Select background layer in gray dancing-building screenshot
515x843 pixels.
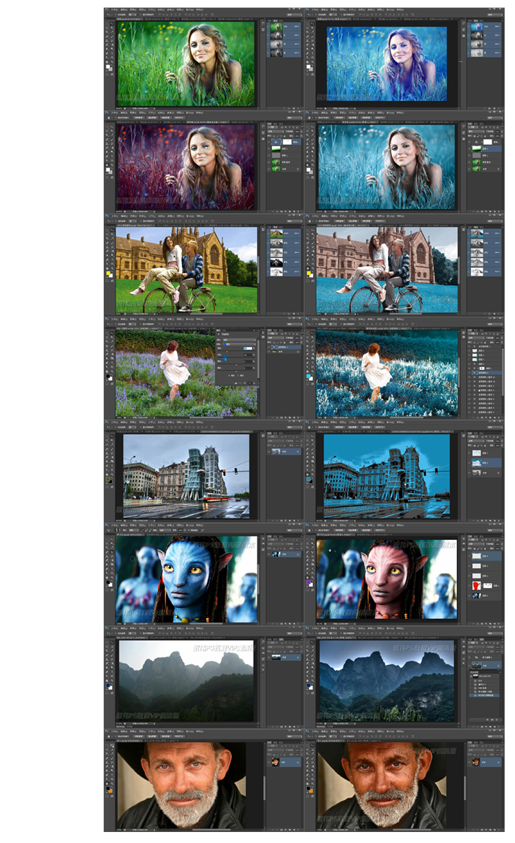pos(285,451)
